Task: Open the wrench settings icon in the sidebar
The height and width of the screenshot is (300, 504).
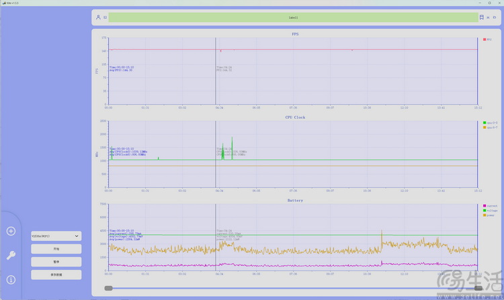Action: (11, 256)
